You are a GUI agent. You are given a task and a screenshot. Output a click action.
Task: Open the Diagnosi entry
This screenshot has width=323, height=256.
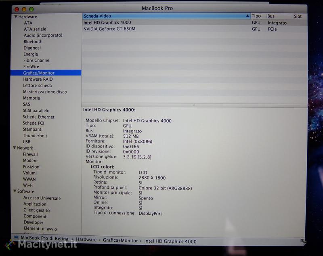[x=32, y=48]
